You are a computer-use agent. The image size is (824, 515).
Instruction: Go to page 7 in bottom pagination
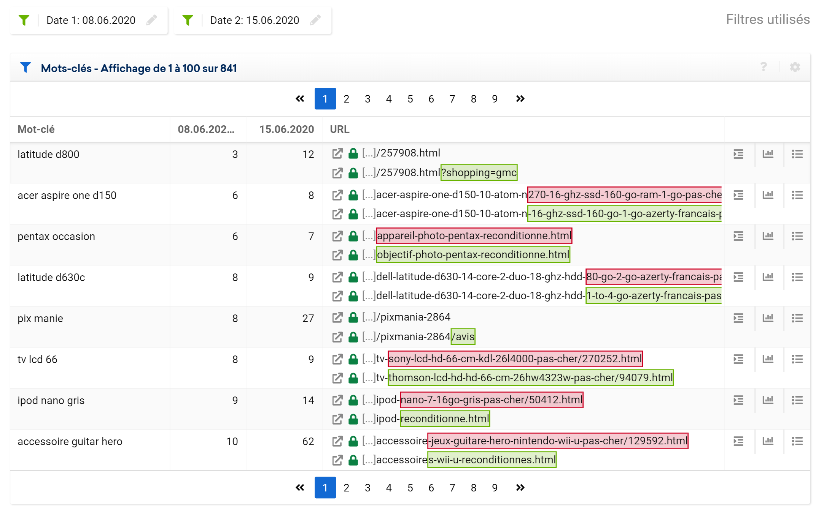click(x=452, y=488)
